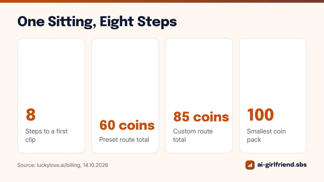Click the large number 100
Image resolution: width=324 pixels, height=182 pixels.
[260, 115]
